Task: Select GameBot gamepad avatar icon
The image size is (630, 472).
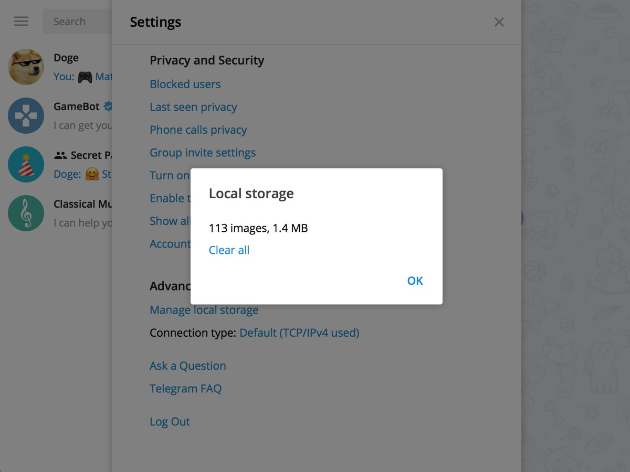Action: [x=26, y=116]
